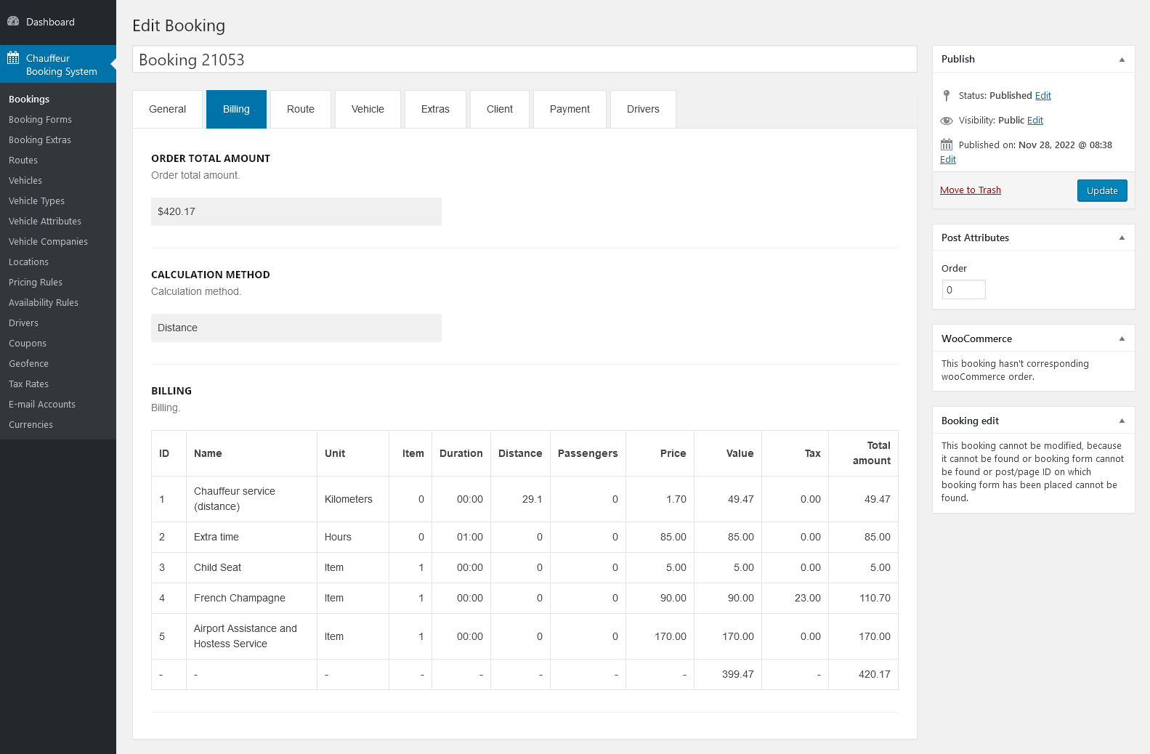Collapse the WooCommerce panel

[x=1122, y=339]
